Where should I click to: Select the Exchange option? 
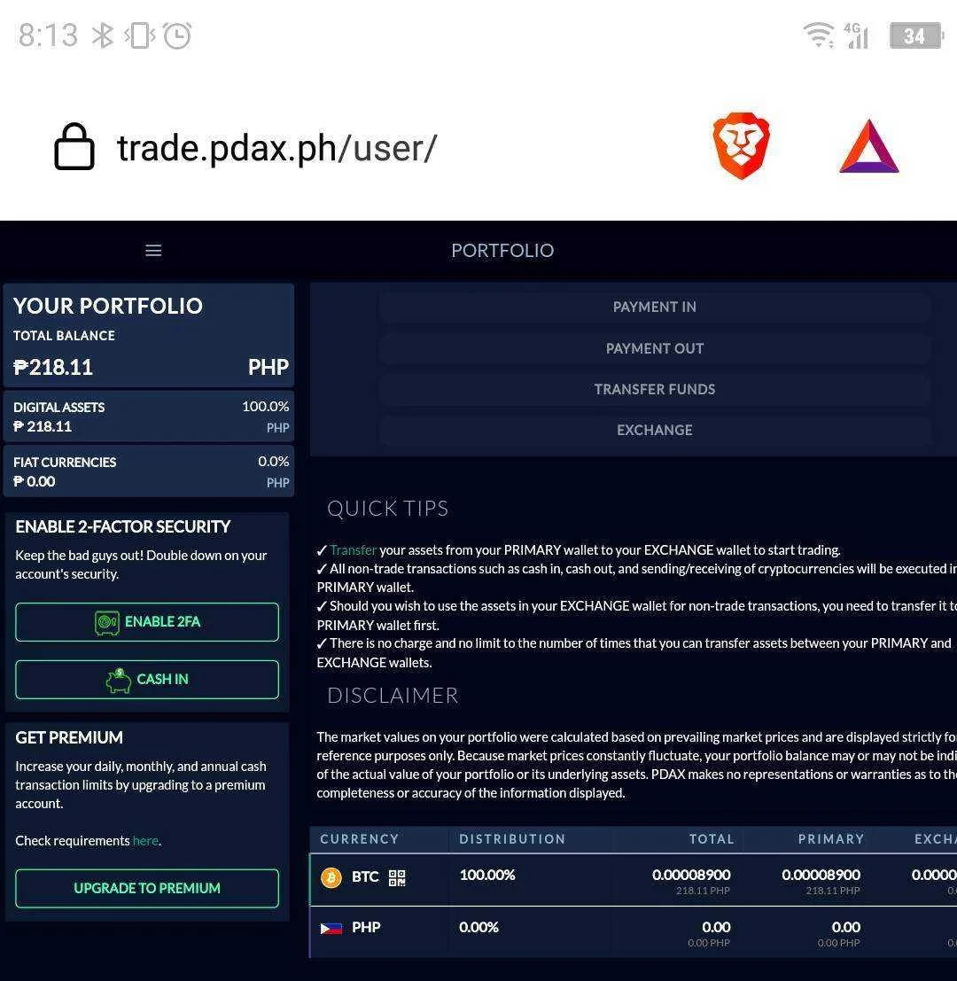click(x=654, y=430)
